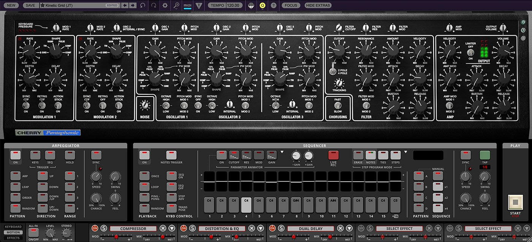The image size is (532, 242).
Task: Click the zoom magnifier icon
Action: tap(176, 5)
